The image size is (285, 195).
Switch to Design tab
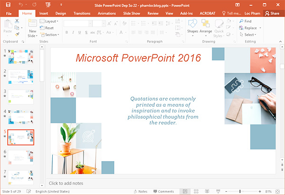tap(61, 13)
